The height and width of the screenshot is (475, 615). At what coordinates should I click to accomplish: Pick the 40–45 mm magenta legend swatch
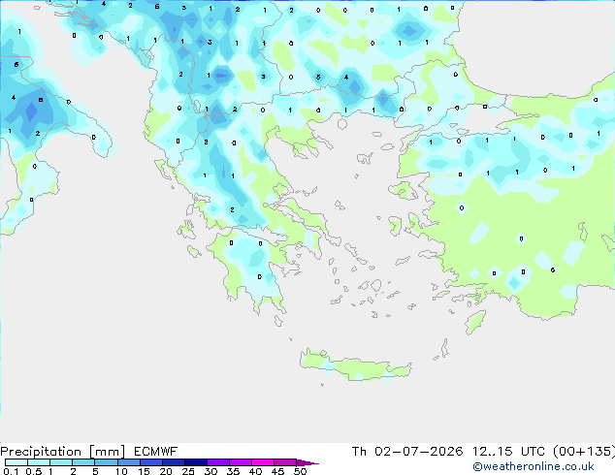click(262, 462)
